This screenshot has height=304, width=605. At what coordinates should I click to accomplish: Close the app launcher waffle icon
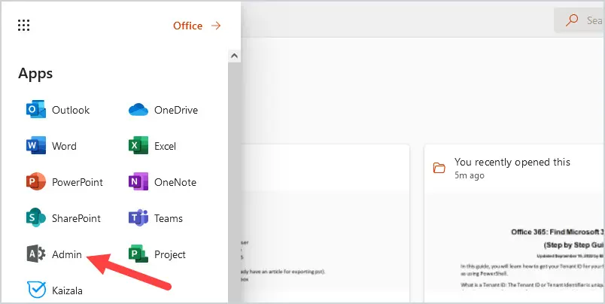[24, 26]
